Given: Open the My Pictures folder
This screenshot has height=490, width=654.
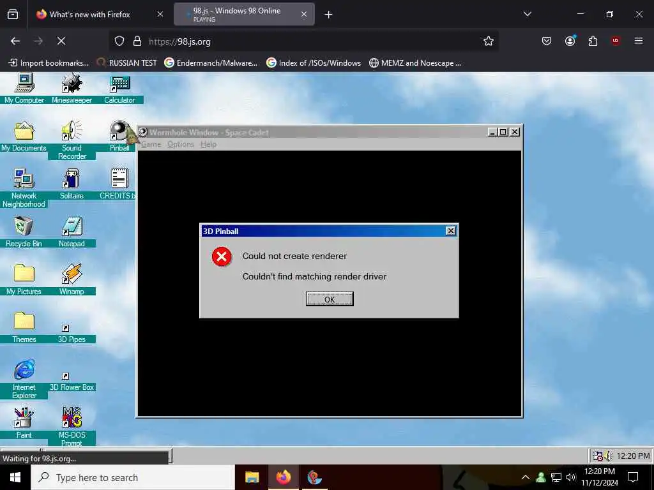Looking at the screenshot, I should click(24, 279).
